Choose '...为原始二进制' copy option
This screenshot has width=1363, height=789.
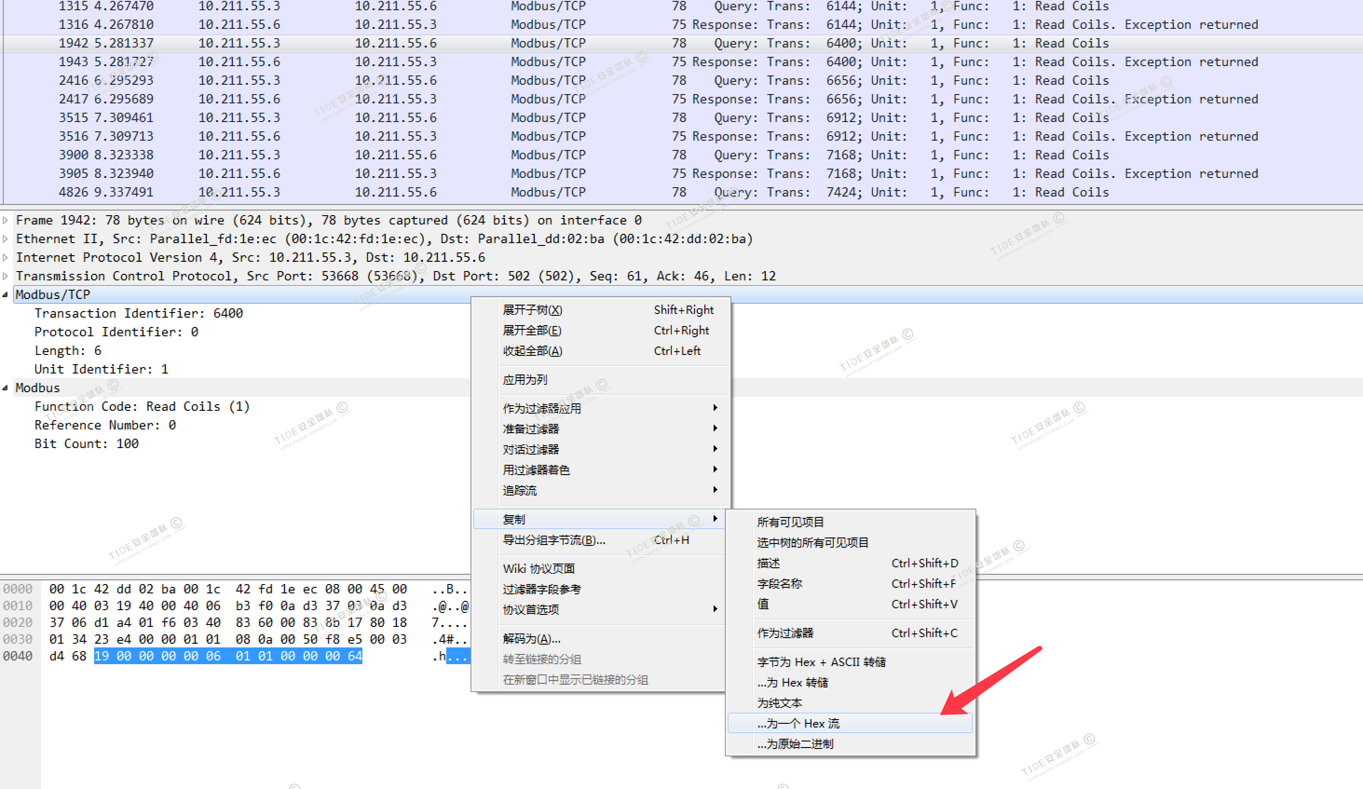point(795,743)
